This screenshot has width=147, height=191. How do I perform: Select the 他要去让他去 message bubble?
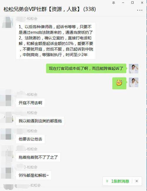[30, 139]
